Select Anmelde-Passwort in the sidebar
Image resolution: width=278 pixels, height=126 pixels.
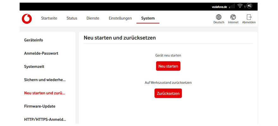[x=41, y=54]
